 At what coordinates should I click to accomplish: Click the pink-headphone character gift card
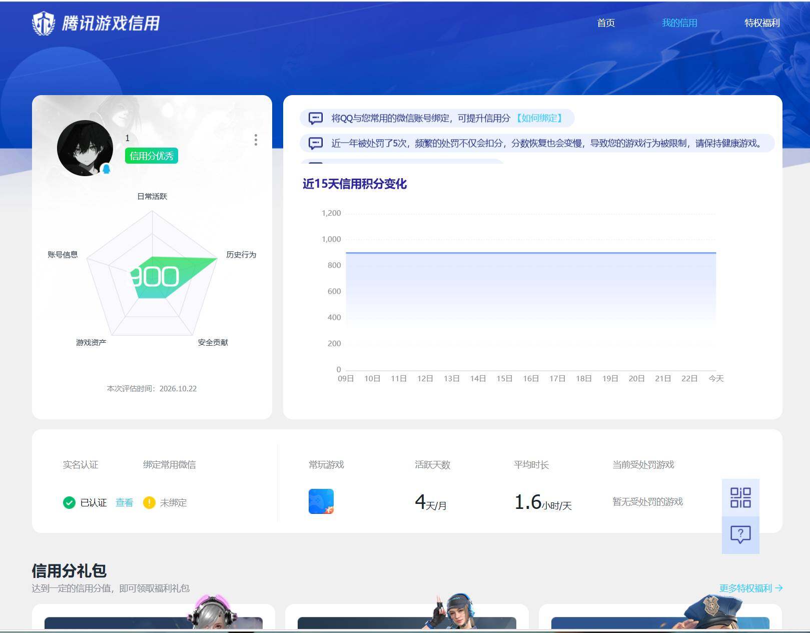click(154, 616)
